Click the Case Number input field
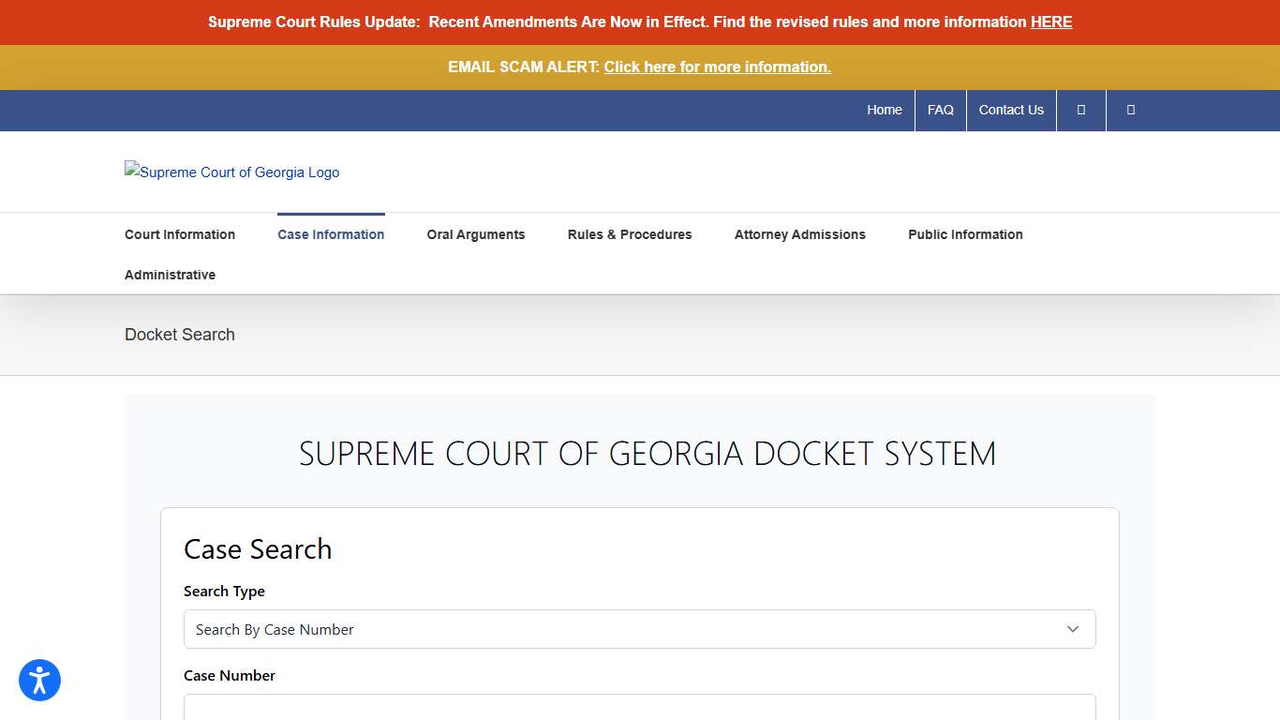This screenshot has height=720, width=1280. (x=640, y=708)
